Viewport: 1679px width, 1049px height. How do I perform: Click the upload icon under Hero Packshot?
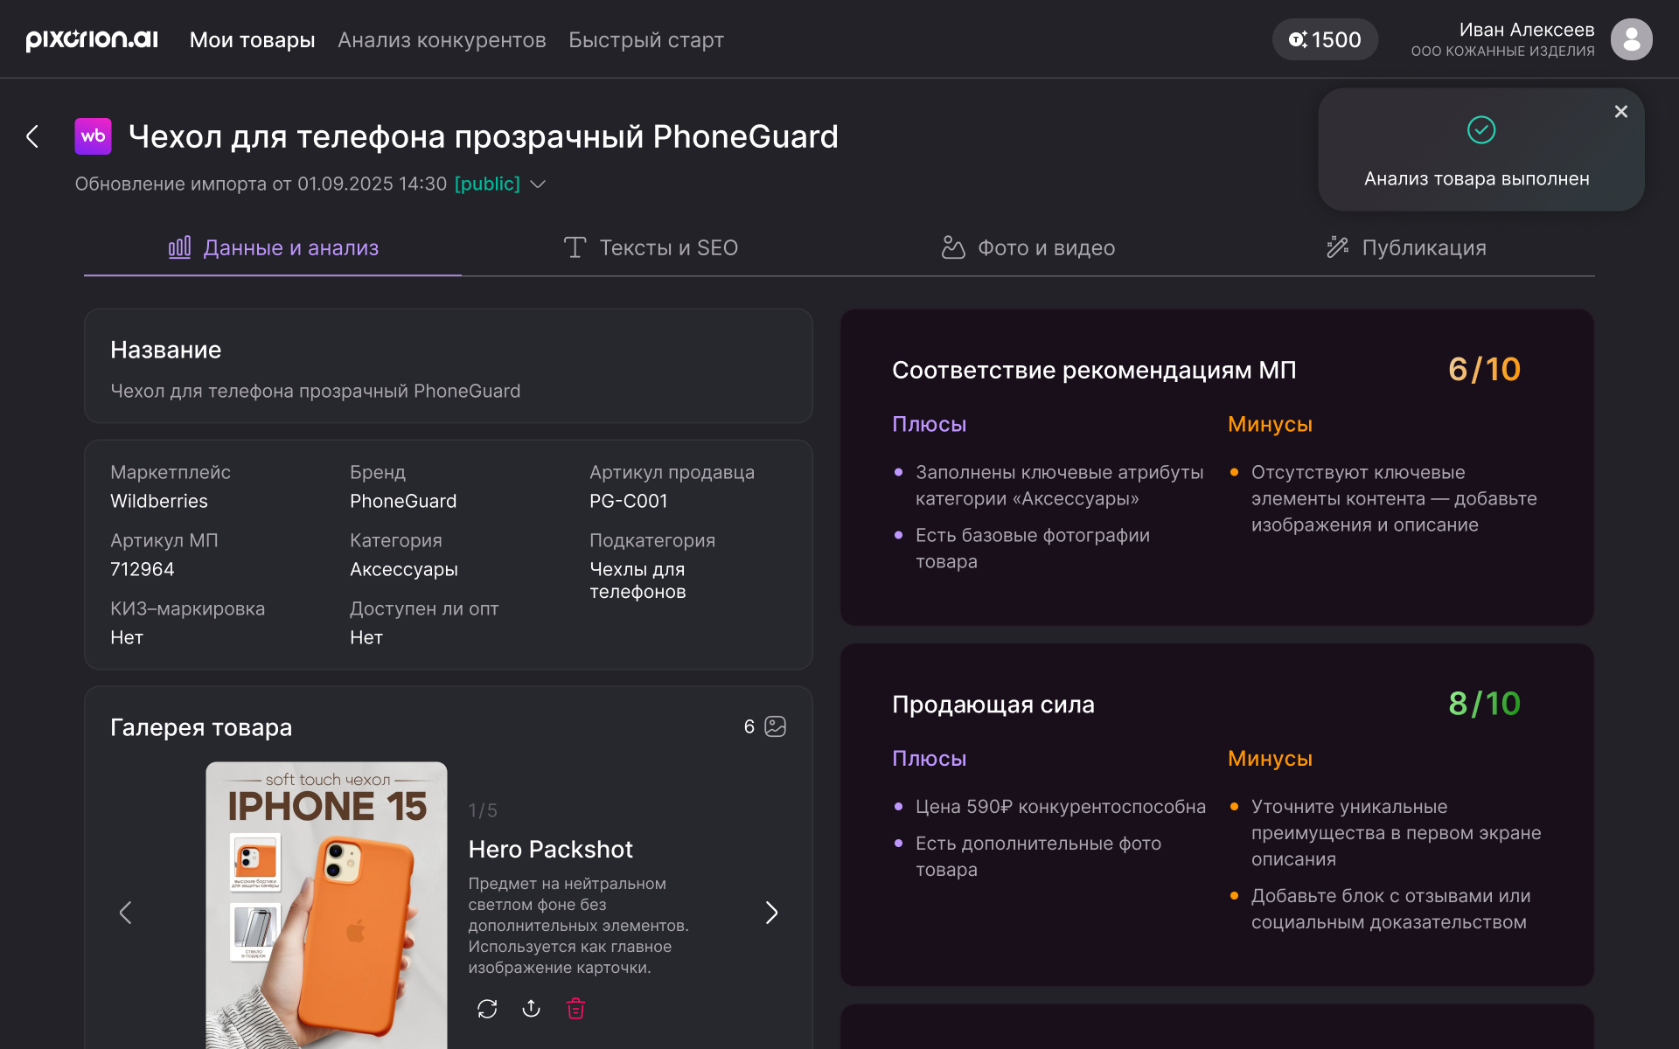pos(531,1009)
